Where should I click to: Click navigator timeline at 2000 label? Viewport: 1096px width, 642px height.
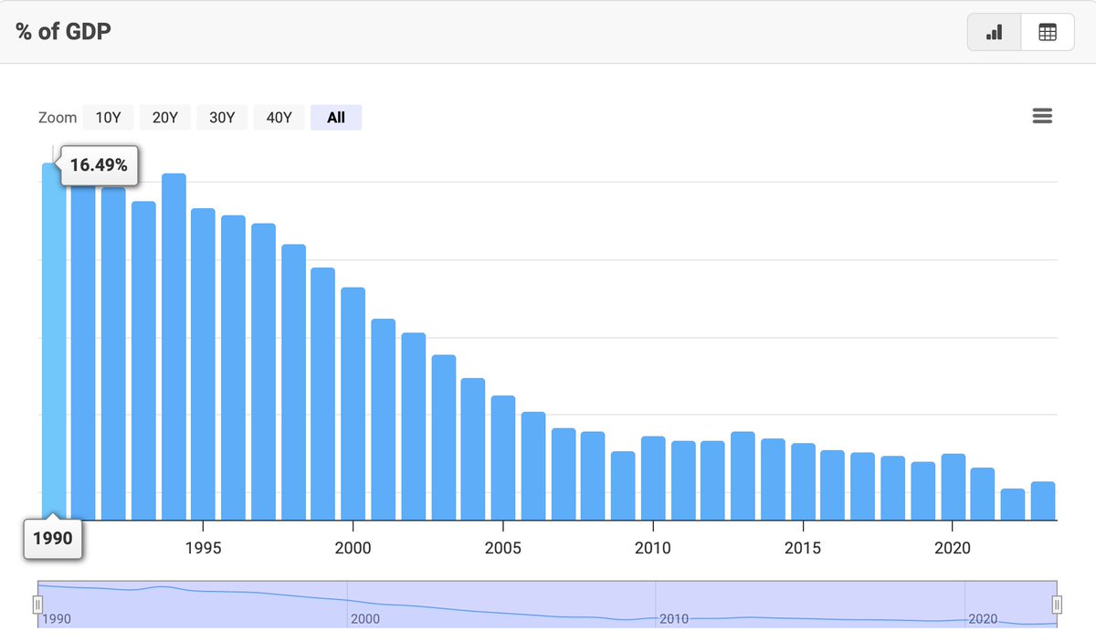tap(364, 619)
